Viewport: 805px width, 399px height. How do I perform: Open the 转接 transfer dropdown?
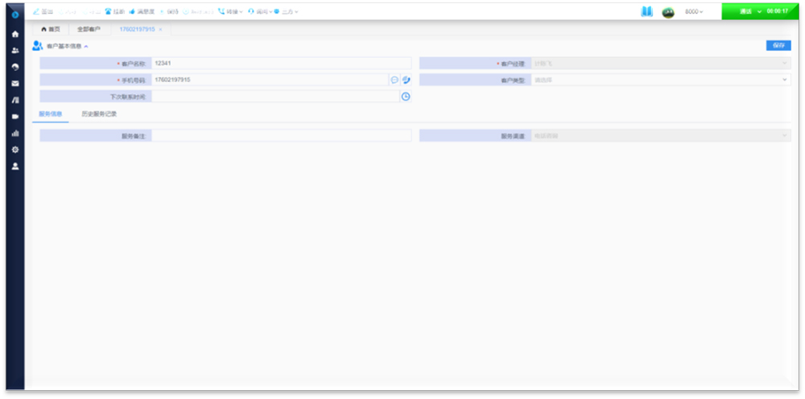pos(230,11)
